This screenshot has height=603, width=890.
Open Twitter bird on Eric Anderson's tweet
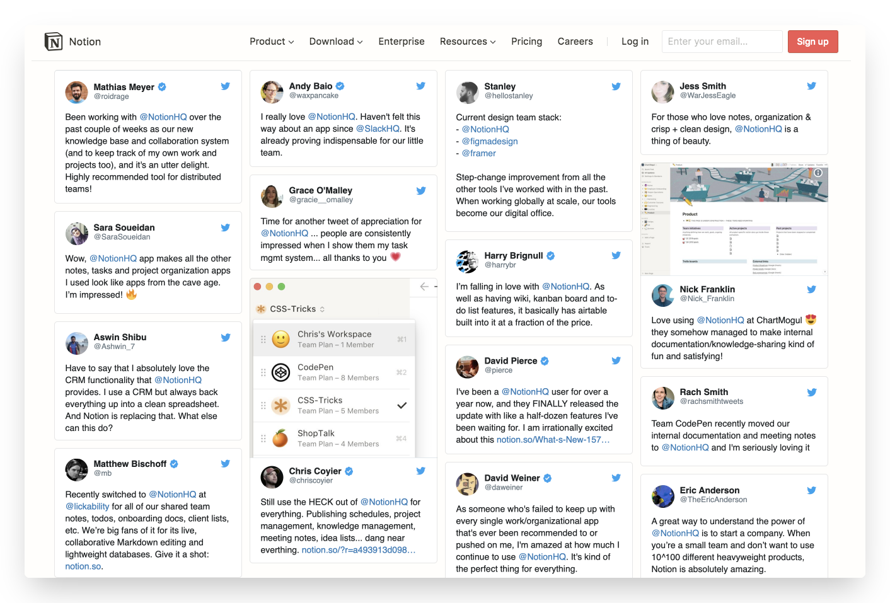click(x=811, y=490)
